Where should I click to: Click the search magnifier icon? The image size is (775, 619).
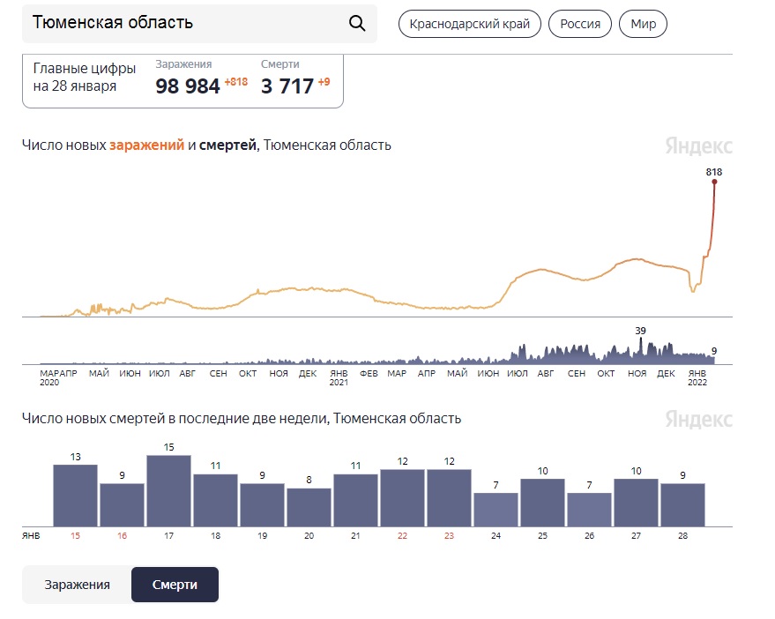pos(357,23)
